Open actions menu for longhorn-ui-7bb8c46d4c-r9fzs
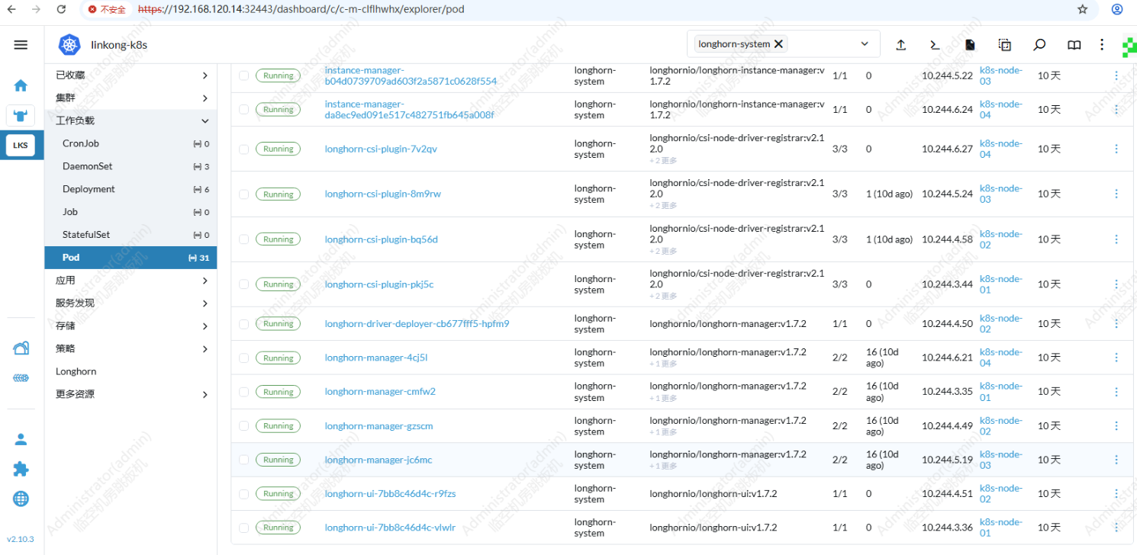 pyautogui.click(x=1116, y=494)
